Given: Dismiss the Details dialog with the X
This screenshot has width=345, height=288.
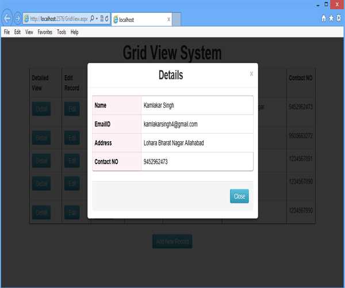Looking at the screenshot, I should click(251, 74).
